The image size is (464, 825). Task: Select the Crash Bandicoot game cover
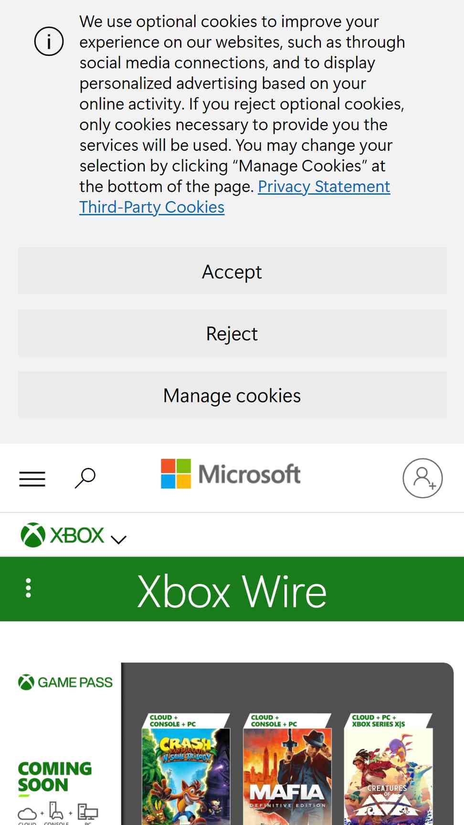click(186, 769)
